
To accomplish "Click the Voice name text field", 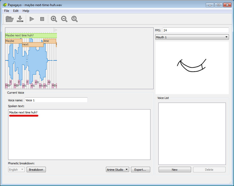I will [56, 100].
